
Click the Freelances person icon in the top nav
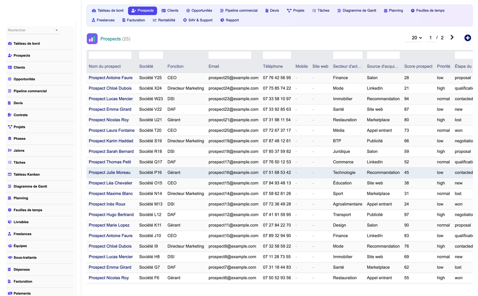tap(94, 20)
